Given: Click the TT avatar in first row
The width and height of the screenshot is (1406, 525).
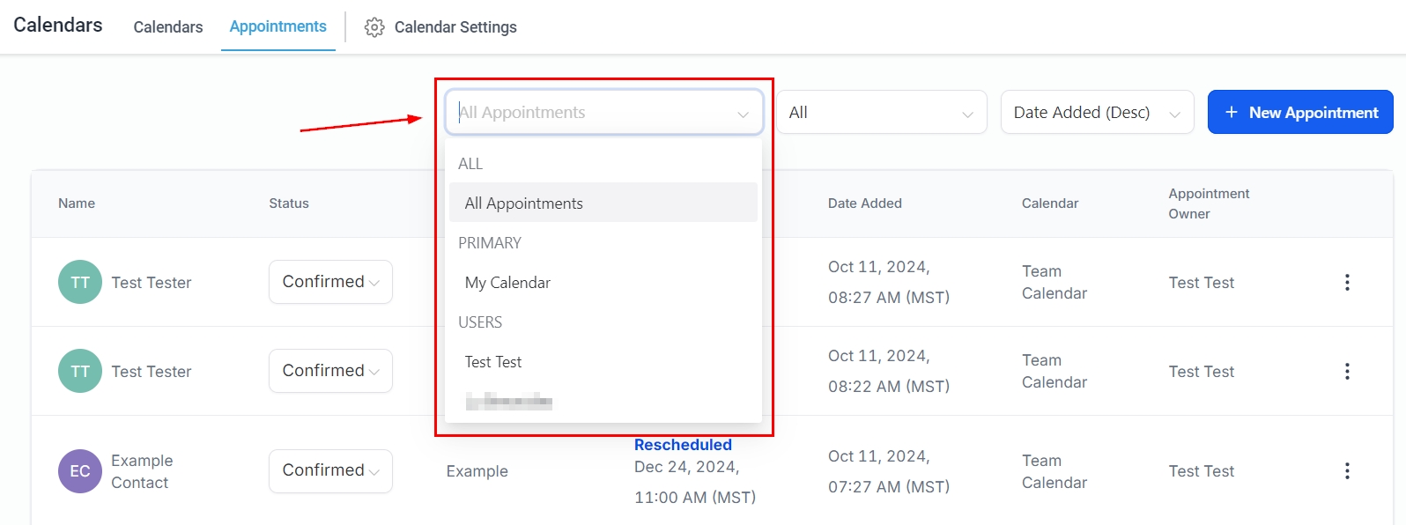Looking at the screenshot, I should click(80, 283).
